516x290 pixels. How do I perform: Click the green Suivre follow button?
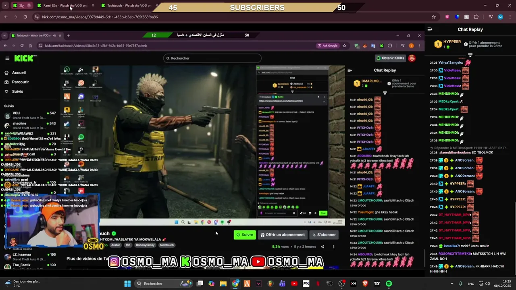[245, 235]
